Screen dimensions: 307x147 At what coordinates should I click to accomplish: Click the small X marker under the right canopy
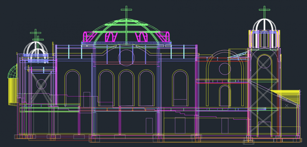[x=287, y=106]
